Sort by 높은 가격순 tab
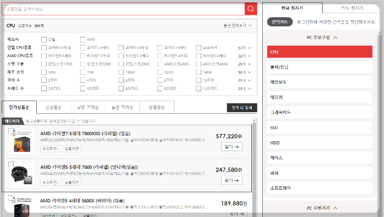Screen dimensions: 384x217 point(122,107)
